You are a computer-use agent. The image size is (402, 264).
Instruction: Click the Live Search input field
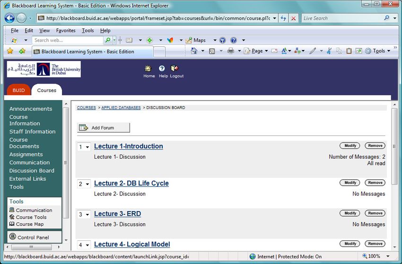click(x=342, y=18)
